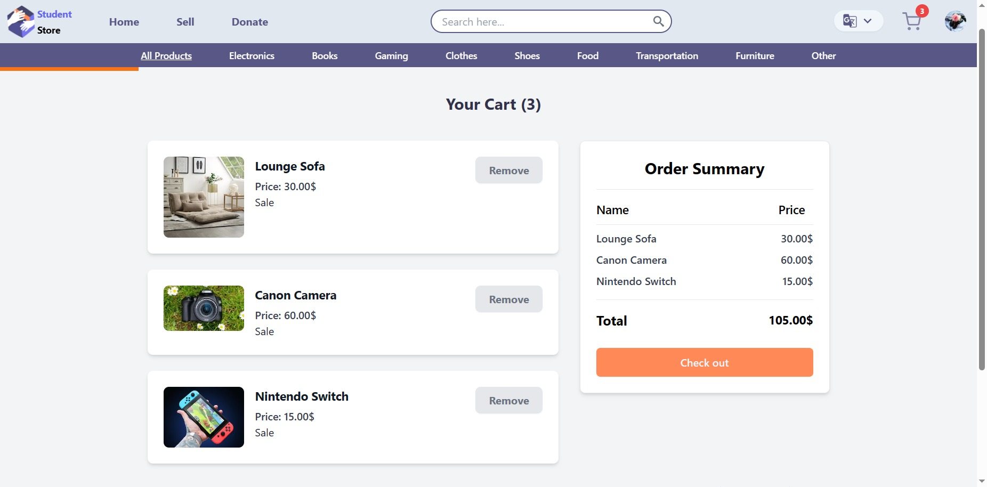Click the Price: 60.00$ text
Screen dimensions: 987x487
(286, 315)
